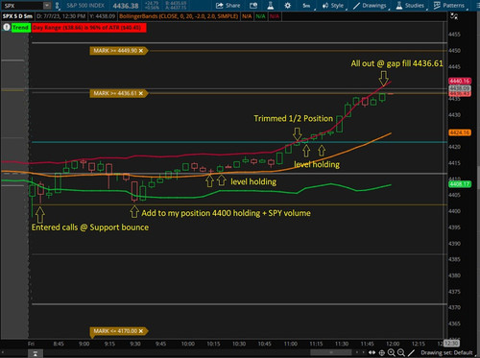This screenshot has height=358, width=480.
Task: Click the BollingerBands study label
Action: click(x=179, y=16)
